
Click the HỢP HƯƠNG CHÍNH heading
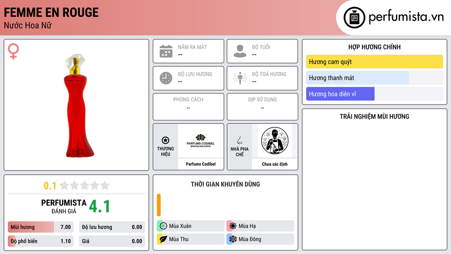(x=374, y=47)
